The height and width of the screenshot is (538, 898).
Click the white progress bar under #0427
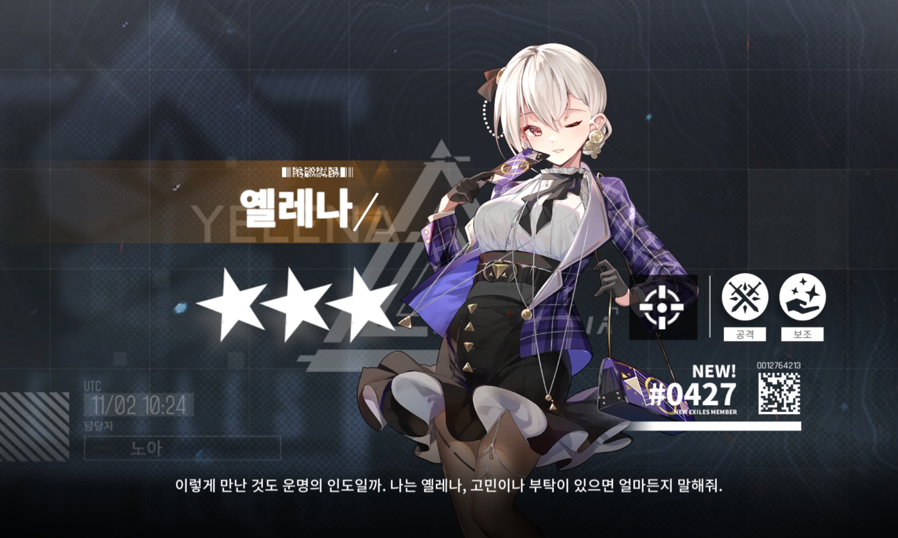pyautogui.click(x=714, y=426)
